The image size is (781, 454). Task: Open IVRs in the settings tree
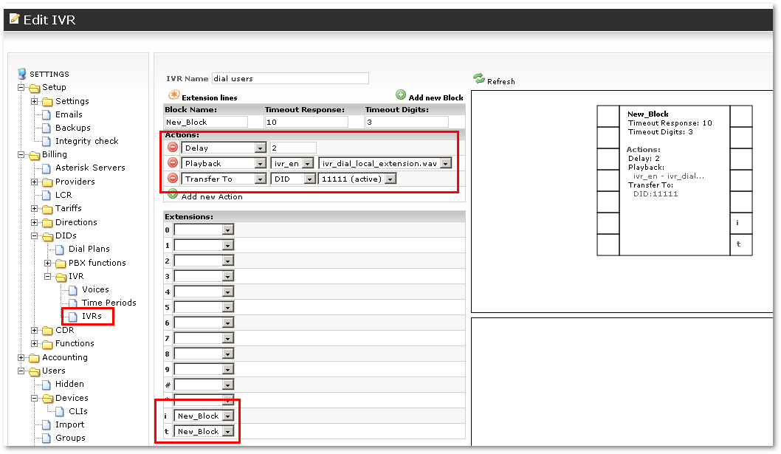[x=92, y=317]
